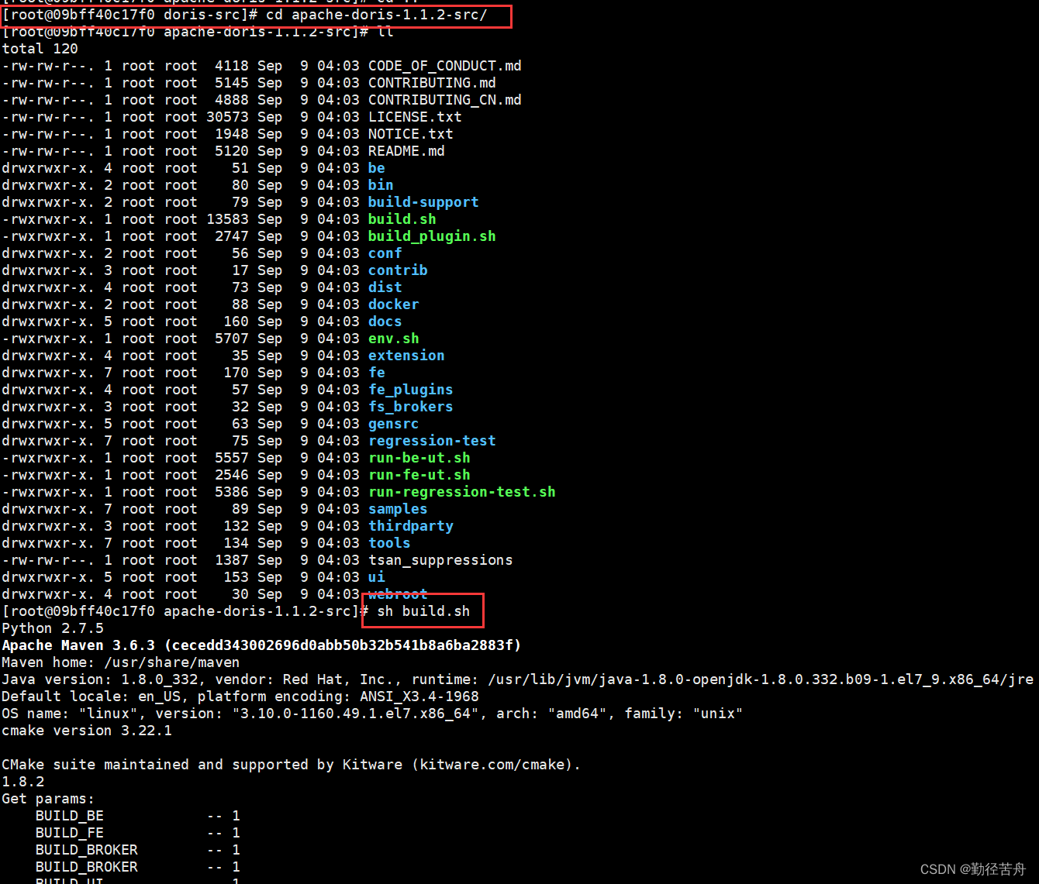1039x884 pixels.
Task: Click the boxed sh build.sh command
Action: (422, 611)
